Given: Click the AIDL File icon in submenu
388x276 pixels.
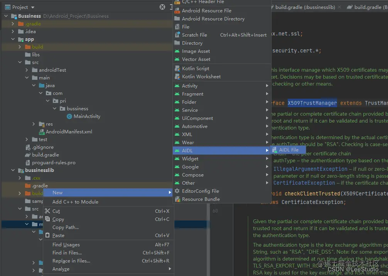Looking at the screenshot, I should point(275,150).
